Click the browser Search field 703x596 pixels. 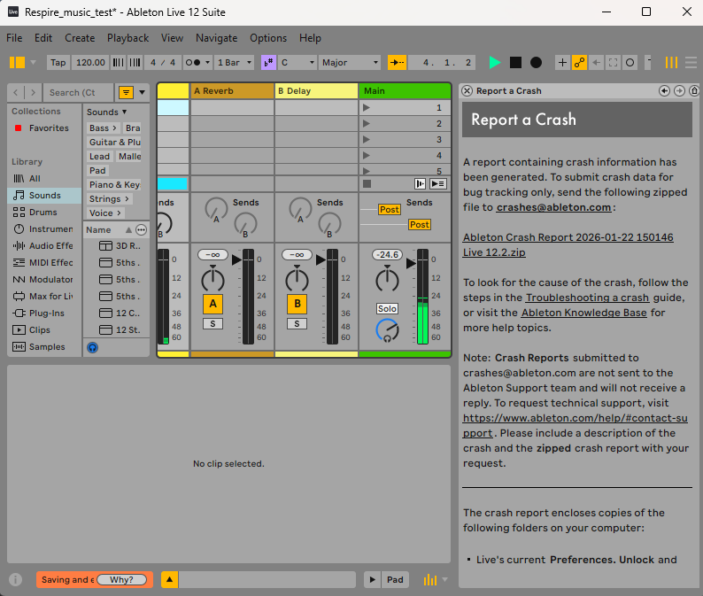(78, 92)
